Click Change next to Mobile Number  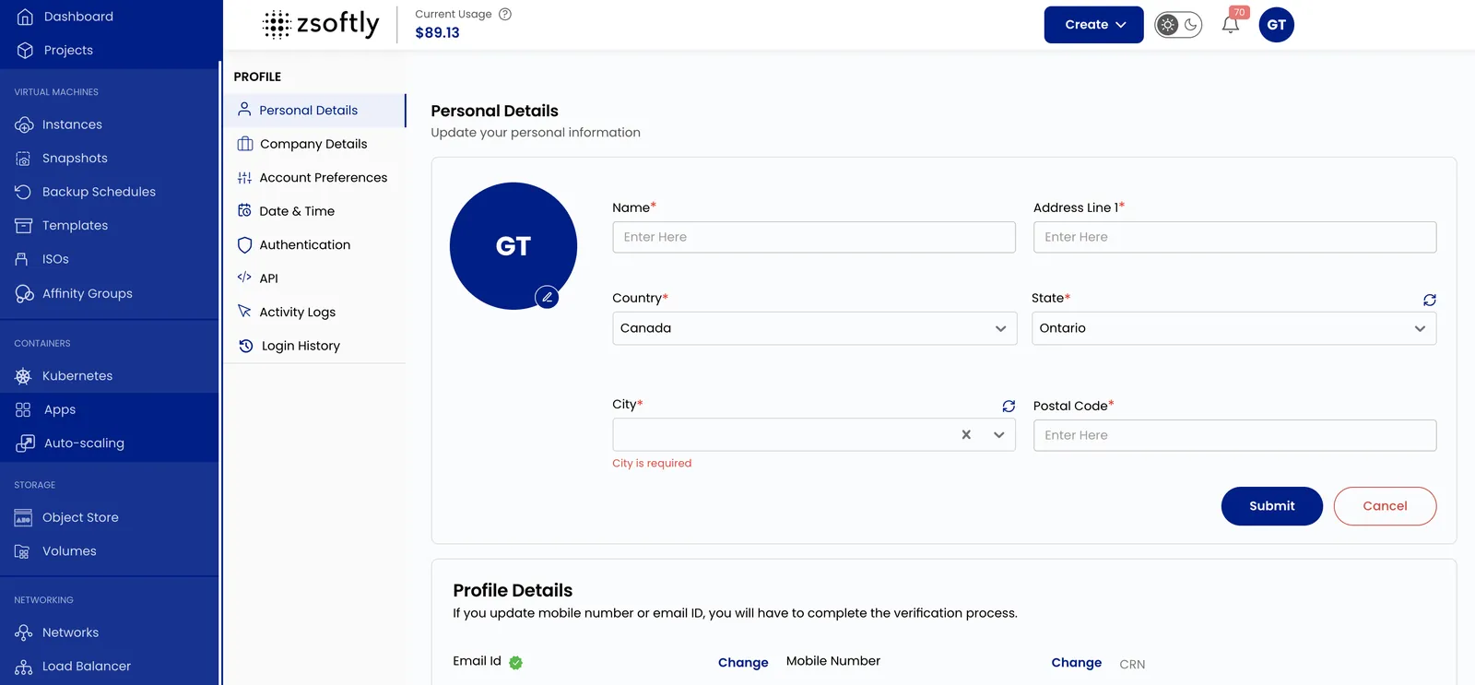tap(1076, 663)
